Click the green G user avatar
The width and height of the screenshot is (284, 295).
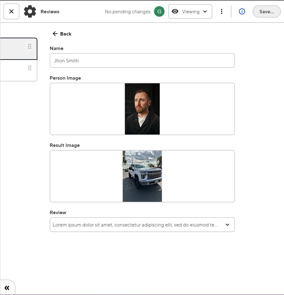coord(159,11)
